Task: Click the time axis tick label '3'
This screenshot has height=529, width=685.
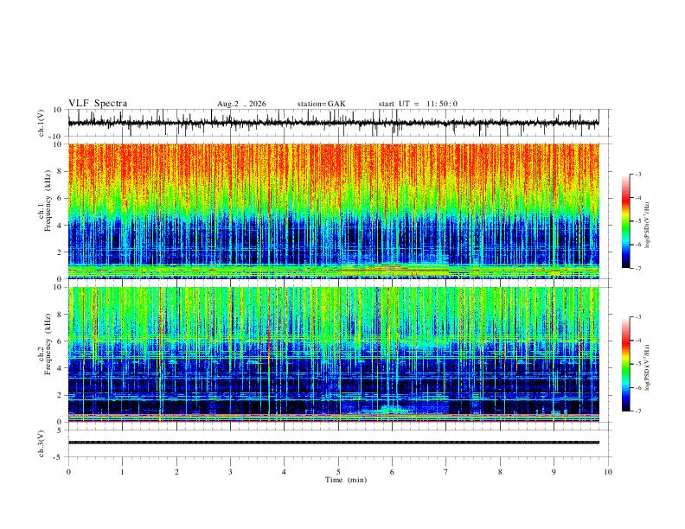Action: 230,472
